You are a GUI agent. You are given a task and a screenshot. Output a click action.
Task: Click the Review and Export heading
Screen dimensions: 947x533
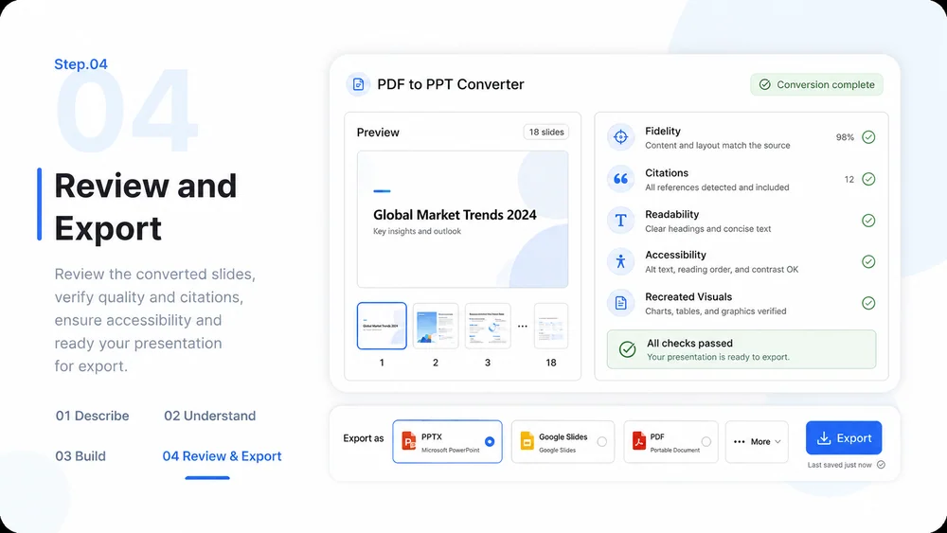click(146, 206)
